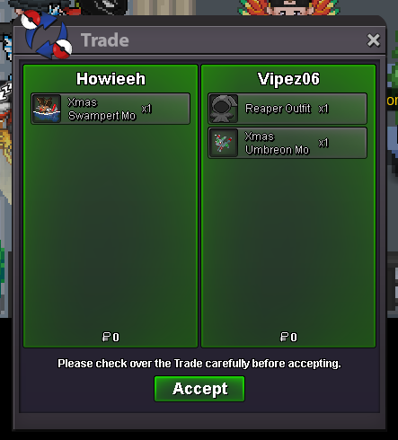Click the Accept trade button

click(x=199, y=389)
